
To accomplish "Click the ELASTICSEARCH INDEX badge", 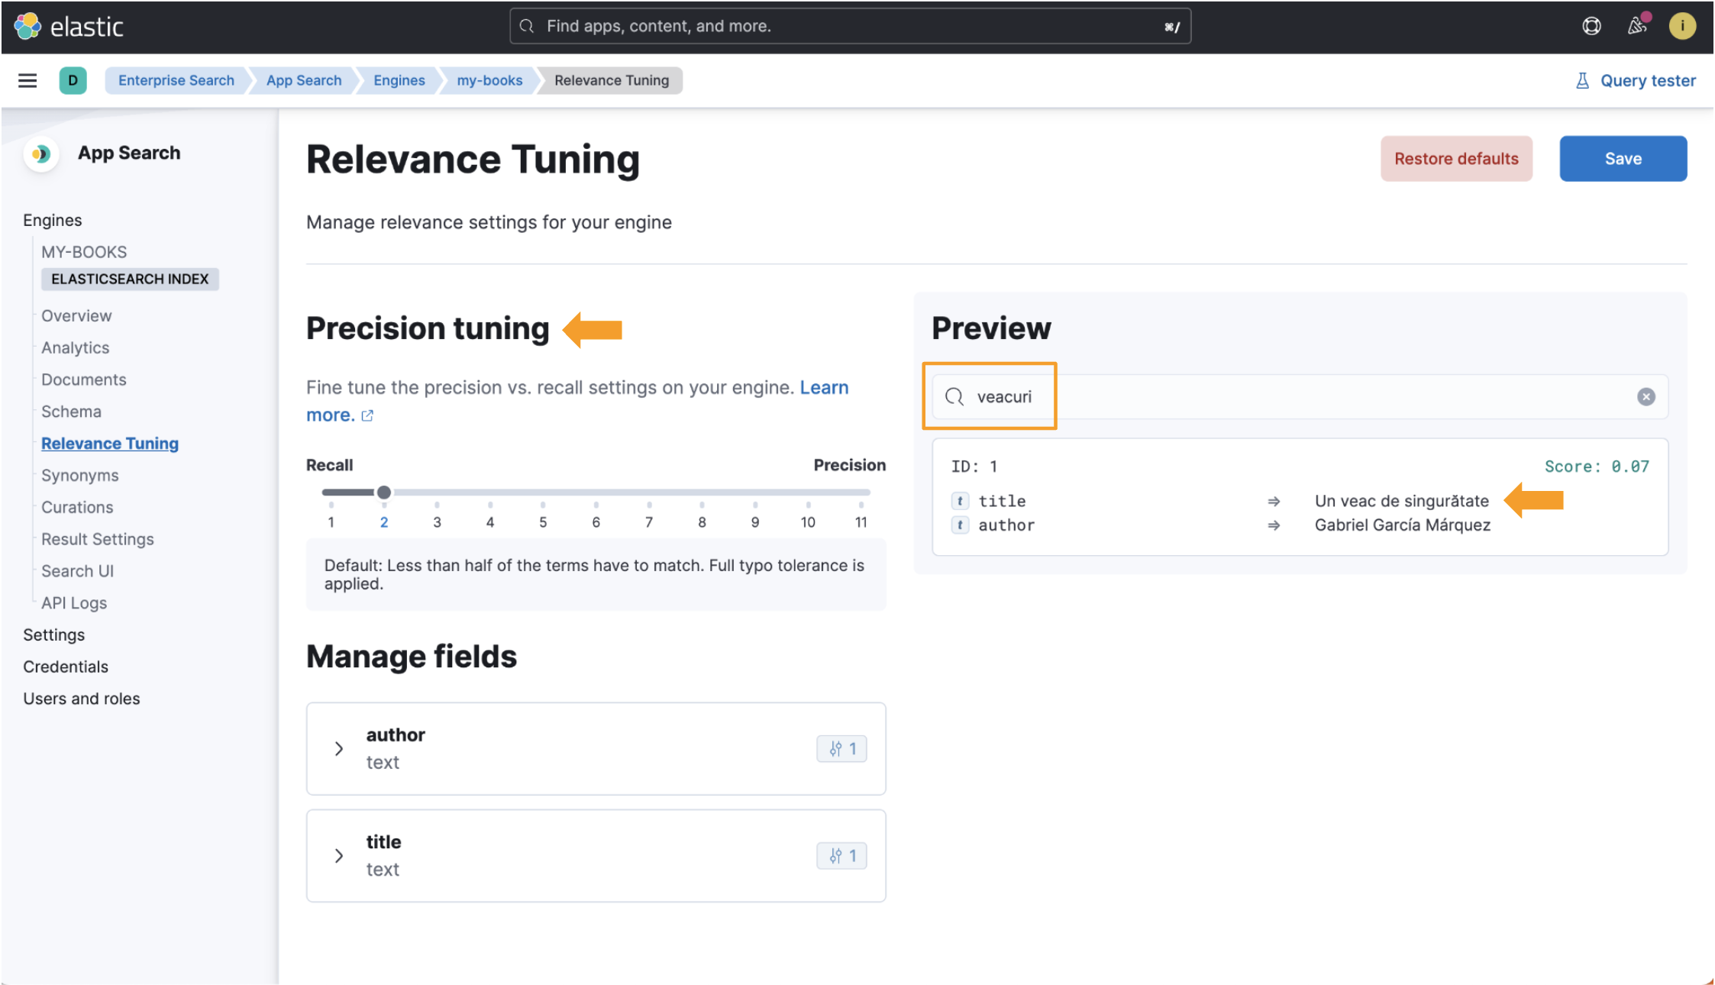I will point(130,279).
